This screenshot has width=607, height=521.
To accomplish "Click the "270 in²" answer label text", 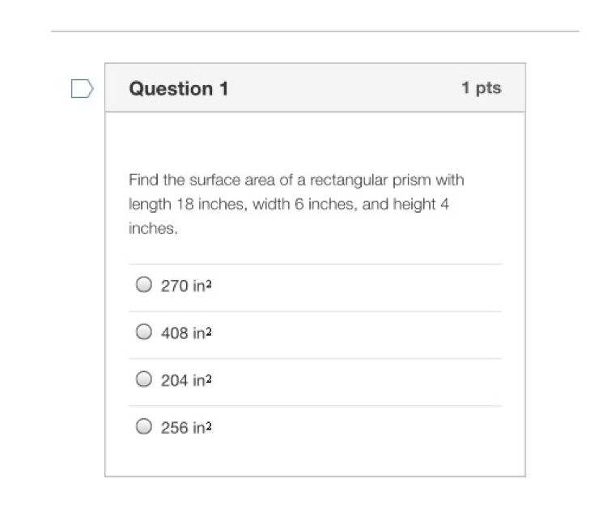I will click(186, 286).
